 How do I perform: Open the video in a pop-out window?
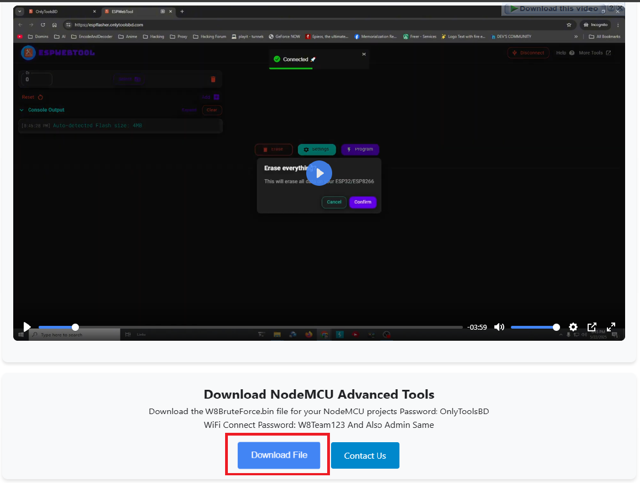(592, 327)
